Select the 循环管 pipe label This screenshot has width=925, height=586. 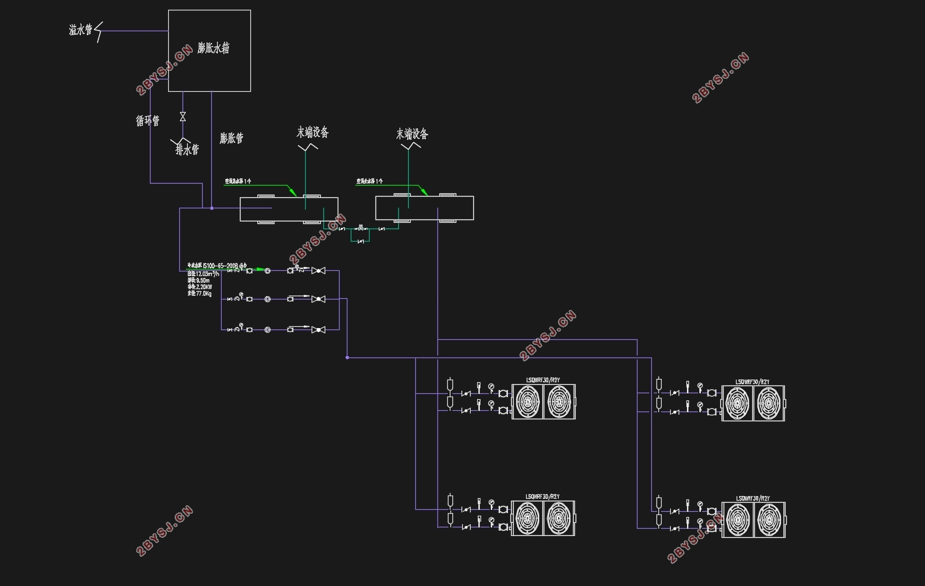pyautogui.click(x=147, y=120)
